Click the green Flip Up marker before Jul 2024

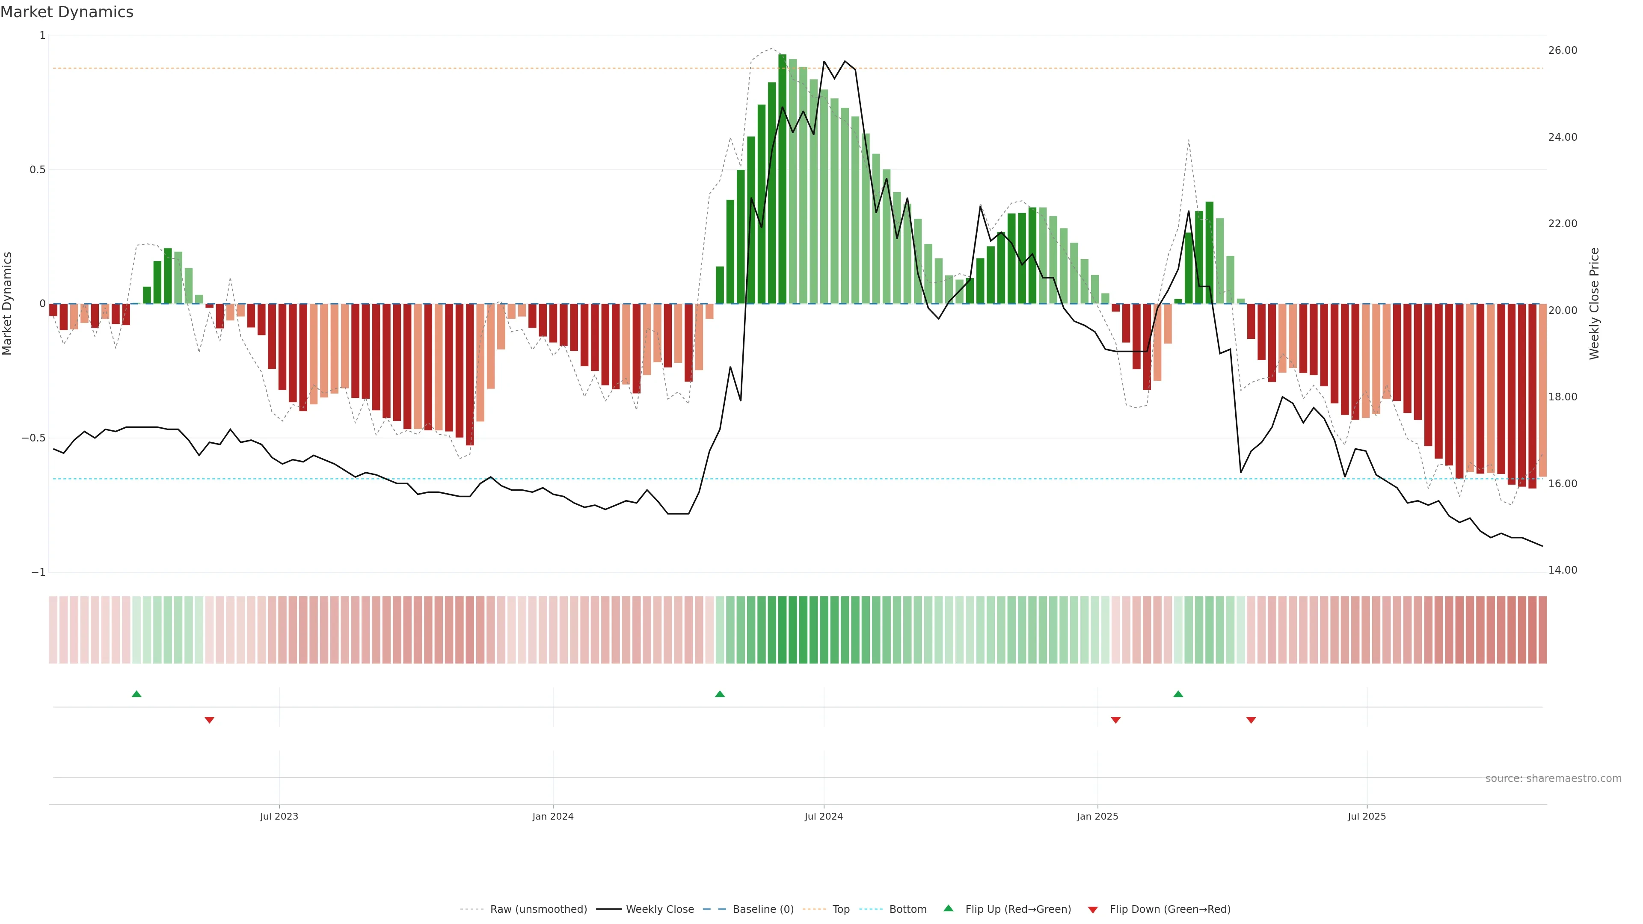click(719, 694)
